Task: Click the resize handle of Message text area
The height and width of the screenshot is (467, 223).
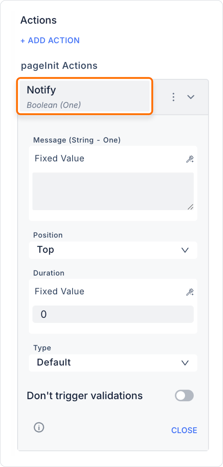Action: pyautogui.click(x=190, y=207)
